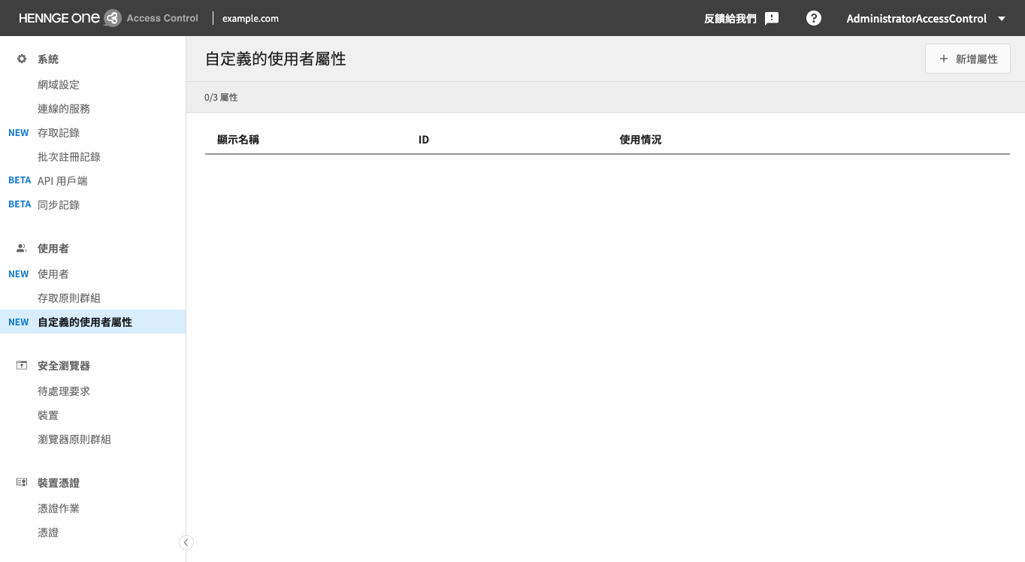
Task: Click the feedback speech bubble icon
Action: tap(772, 19)
